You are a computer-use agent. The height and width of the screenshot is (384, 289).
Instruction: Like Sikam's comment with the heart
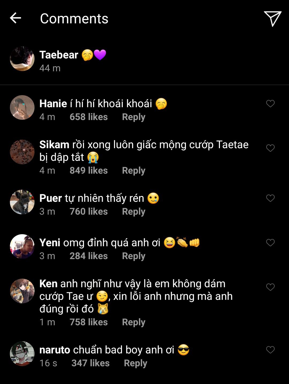[x=270, y=148]
